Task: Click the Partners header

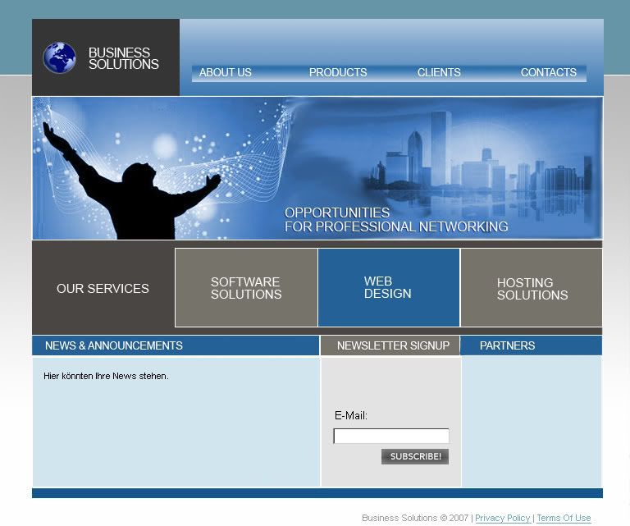Action: (x=507, y=346)
